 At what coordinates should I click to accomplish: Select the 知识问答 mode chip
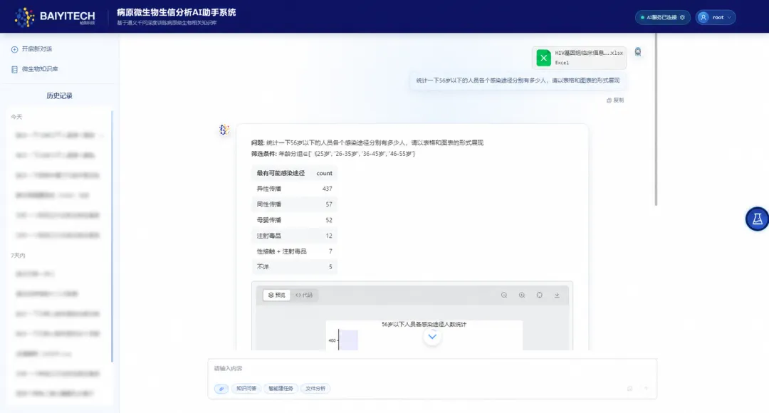246,389
